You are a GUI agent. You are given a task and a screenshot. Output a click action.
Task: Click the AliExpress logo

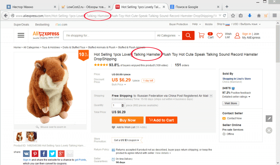46,35
